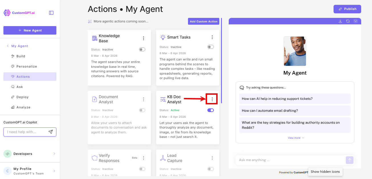Ask how AI reduces support tickets
Image resolution: width=372 pixels, height=179 pixels.
coord(295,99)
